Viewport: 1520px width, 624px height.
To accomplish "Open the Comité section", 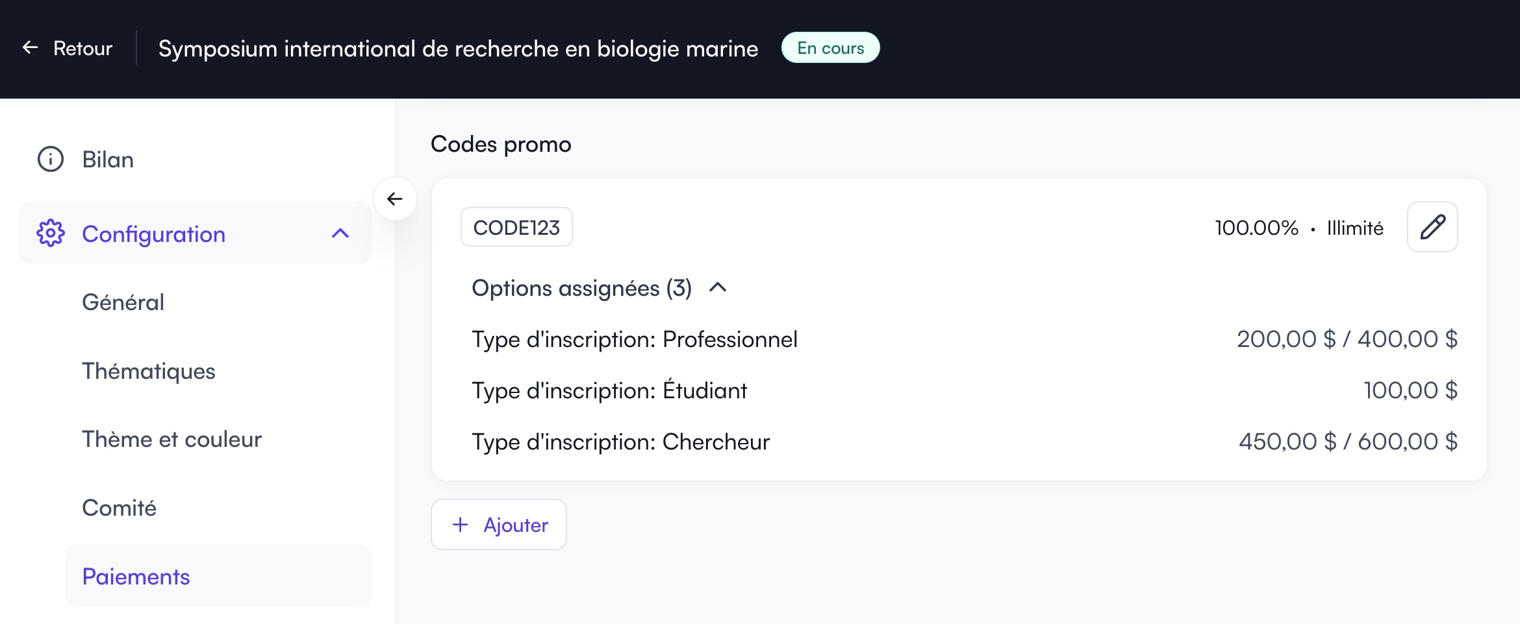I will pos(119,508).
